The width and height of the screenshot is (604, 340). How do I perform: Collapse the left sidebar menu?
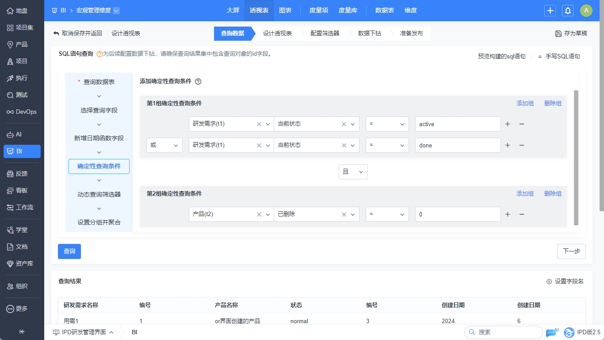22,332
